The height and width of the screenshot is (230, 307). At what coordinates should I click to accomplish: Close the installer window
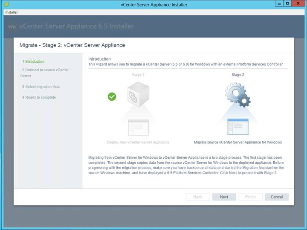298,3
